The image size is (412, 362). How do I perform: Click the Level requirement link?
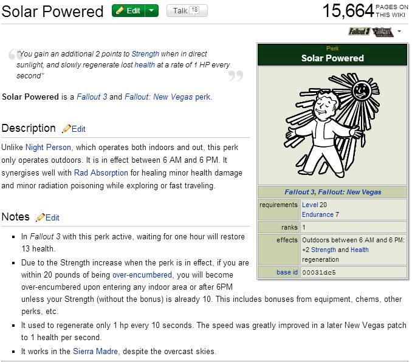tap(310, 205)
